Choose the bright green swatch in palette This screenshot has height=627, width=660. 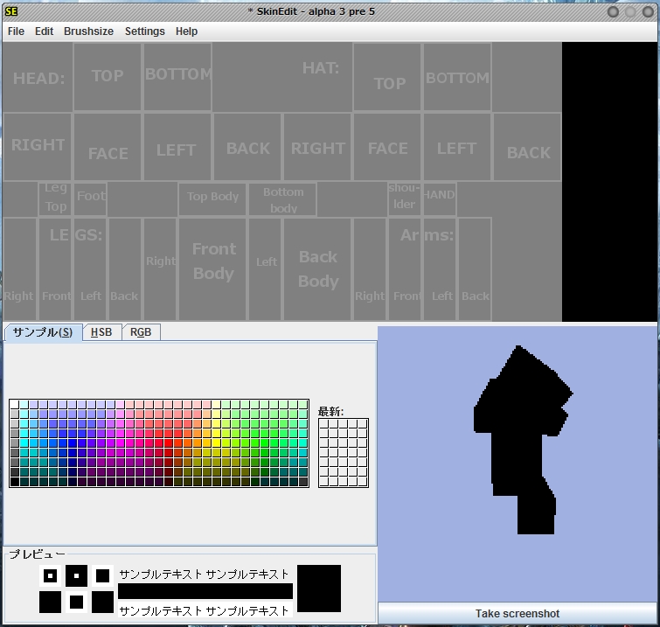(x=264, y=443)
